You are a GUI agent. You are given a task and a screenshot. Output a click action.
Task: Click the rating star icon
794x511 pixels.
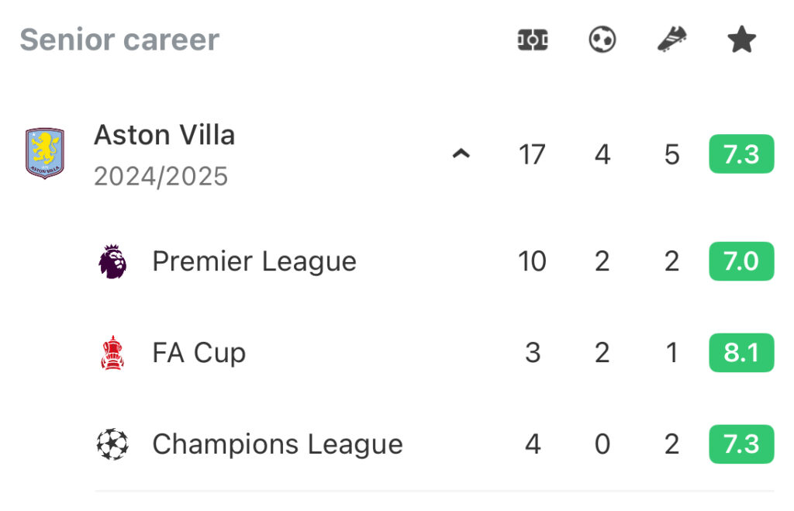click(741, 40)
